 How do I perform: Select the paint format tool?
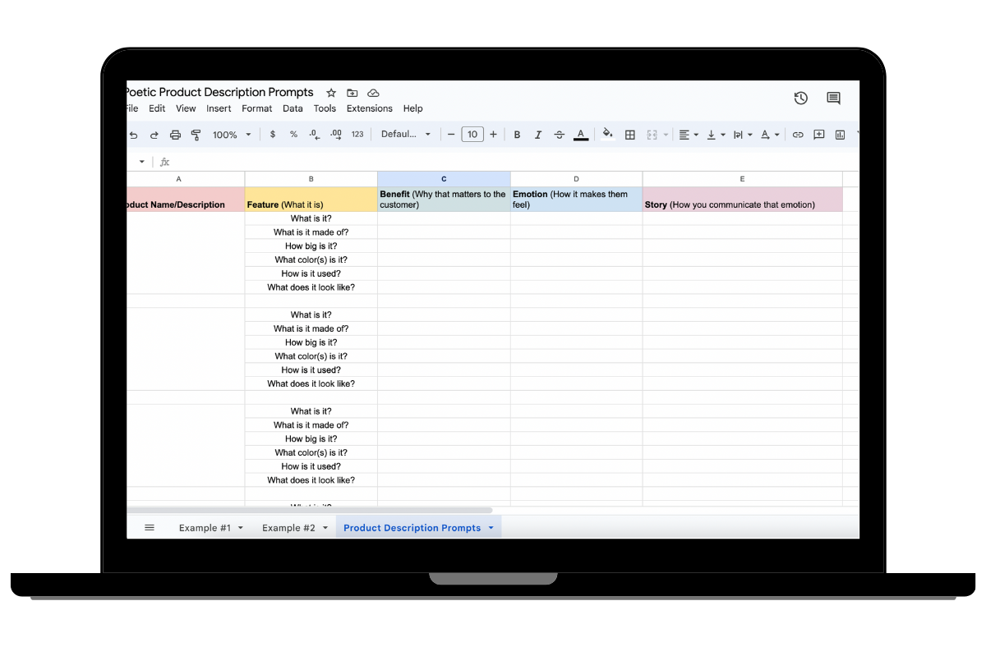pyautogui.click(x=196, y=135)
